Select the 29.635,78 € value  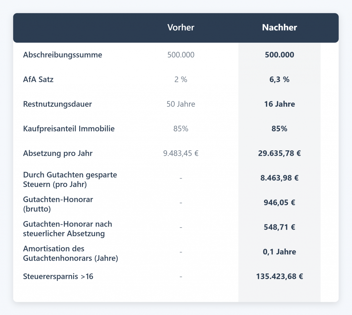pos(279,153)
